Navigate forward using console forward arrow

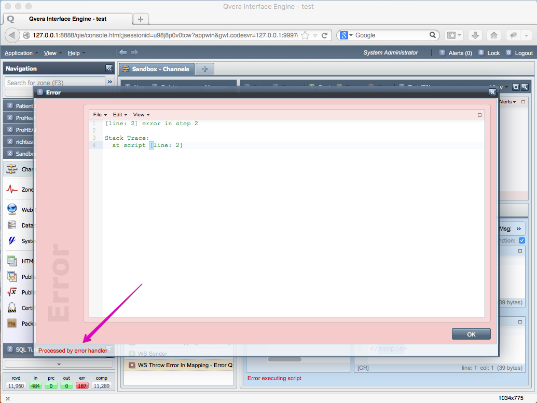(134, 52)
